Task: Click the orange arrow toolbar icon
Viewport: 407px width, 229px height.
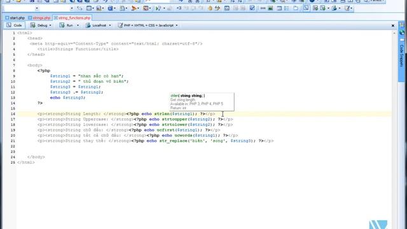Action: click(134, 8)
